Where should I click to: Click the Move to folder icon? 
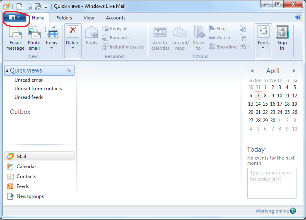(199, 32)
